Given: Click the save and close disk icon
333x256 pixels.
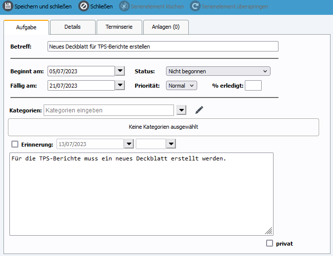Looking at the screenshot, I should pos(8,7).
